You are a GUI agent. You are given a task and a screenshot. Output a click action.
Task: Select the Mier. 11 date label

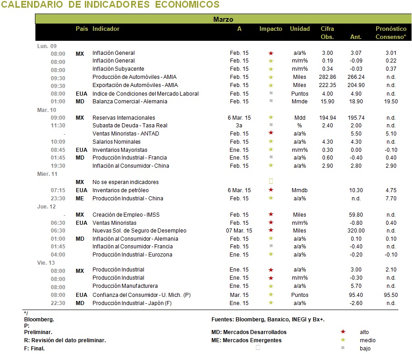tap(47, 174)
